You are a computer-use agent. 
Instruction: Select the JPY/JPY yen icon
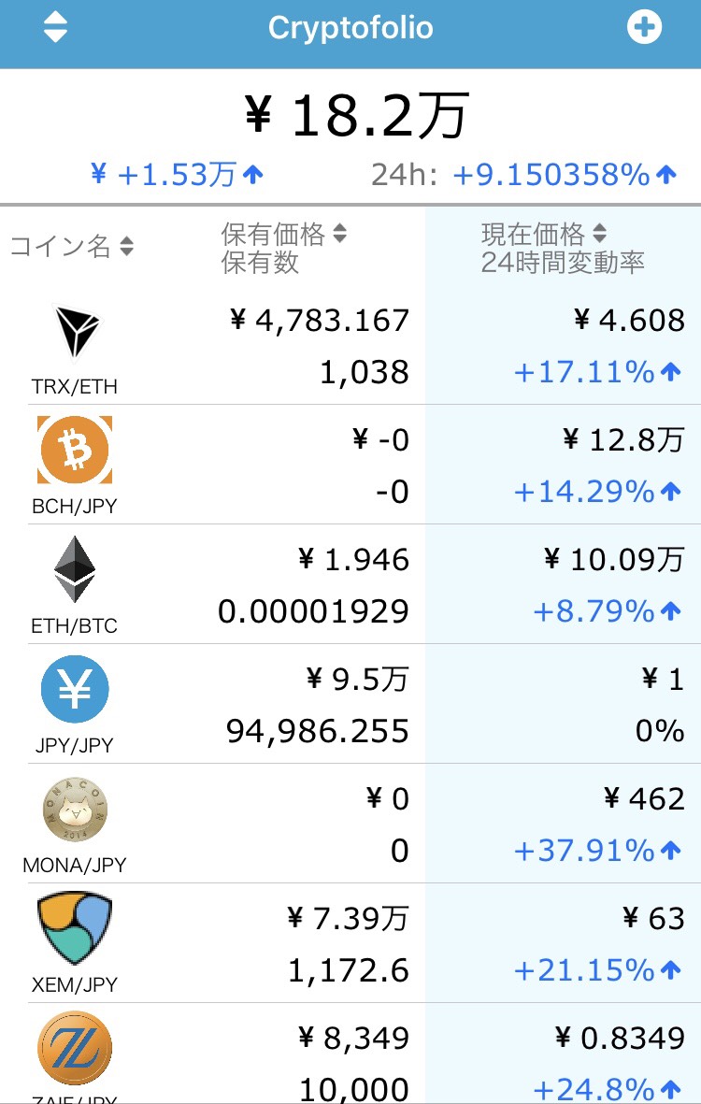pos(75,689)
